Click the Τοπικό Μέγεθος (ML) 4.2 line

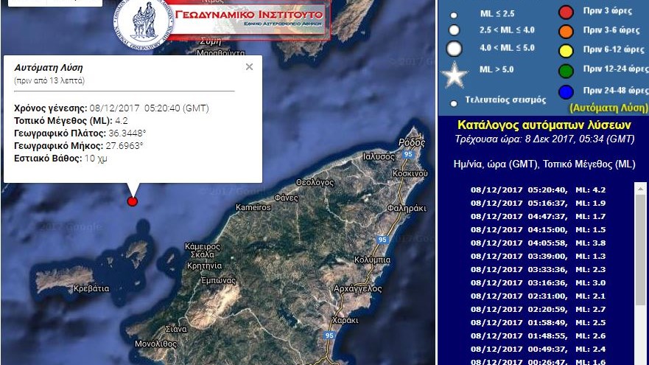71,121
